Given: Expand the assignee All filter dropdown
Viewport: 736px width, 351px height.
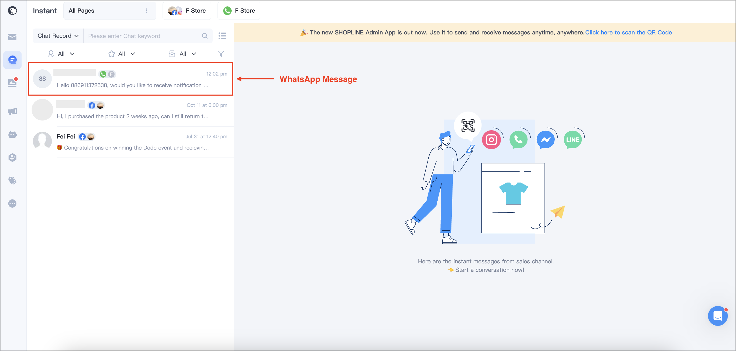Looking at the screenshot, I should coord(61,54).
